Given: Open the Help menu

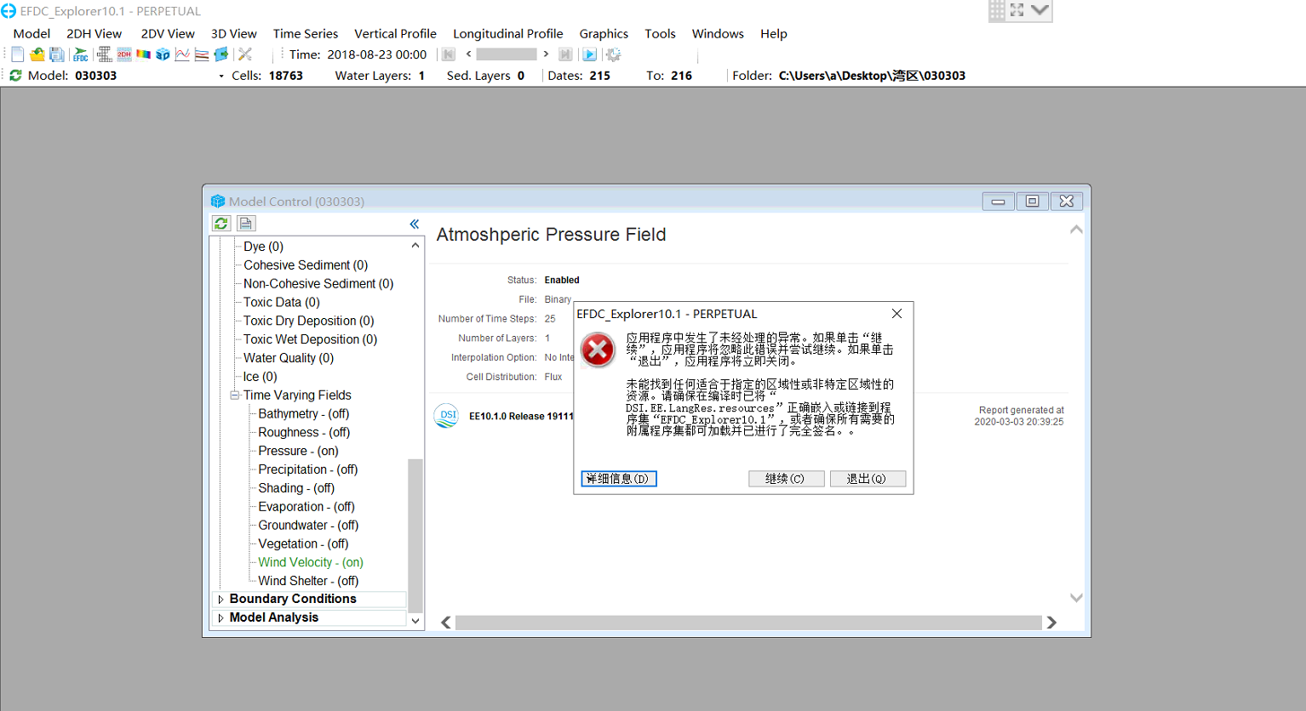Looking at the screenshot, I should pyautogui.click(x=774, y=34).
